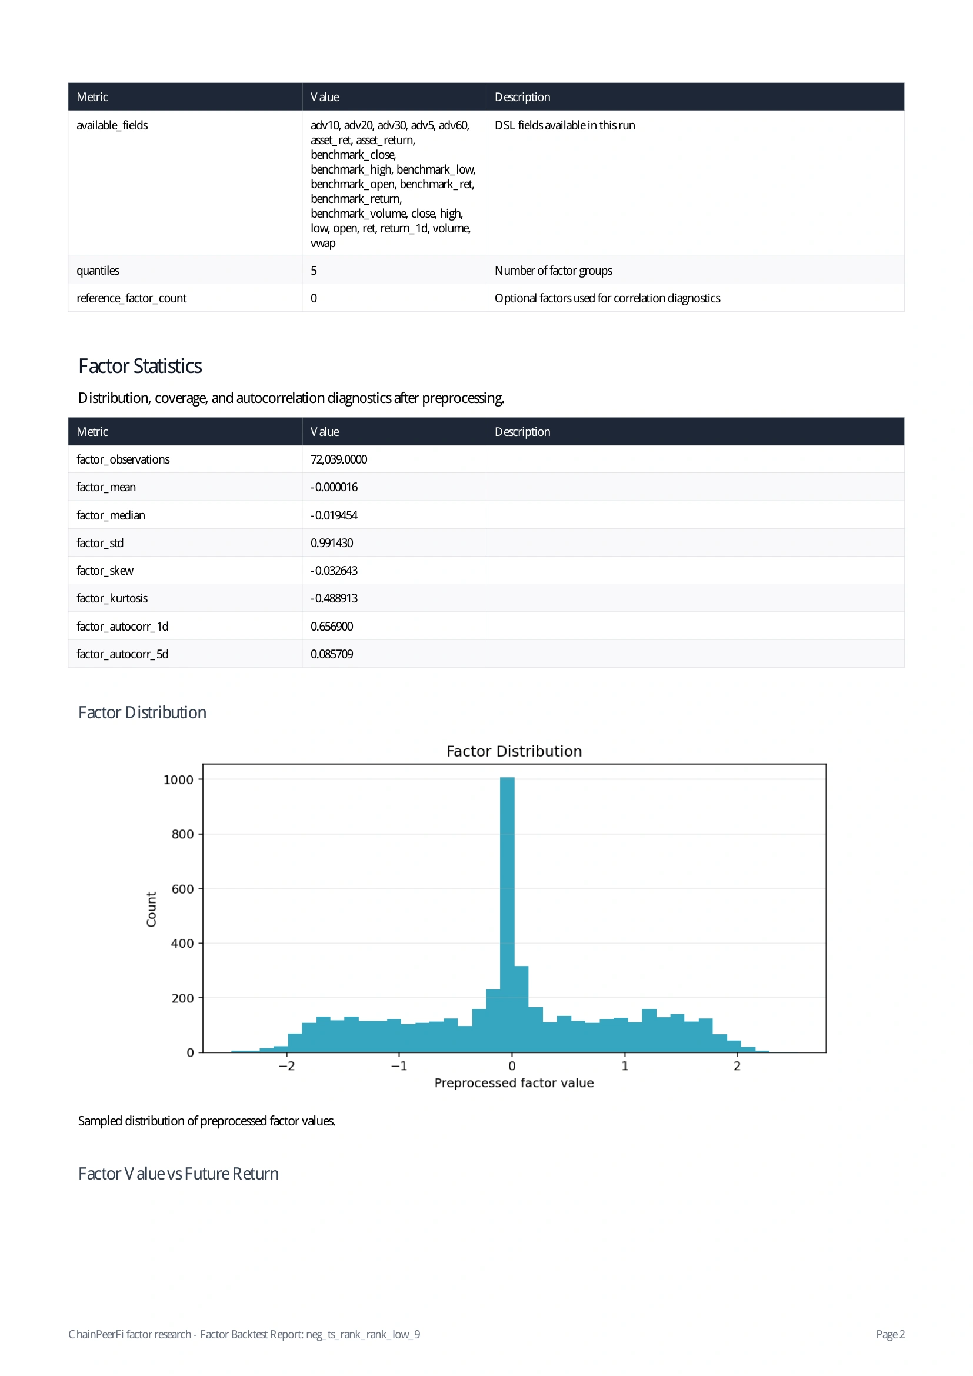Select the value 0.991430
The image size is (973, 1376).
(331, 542)
